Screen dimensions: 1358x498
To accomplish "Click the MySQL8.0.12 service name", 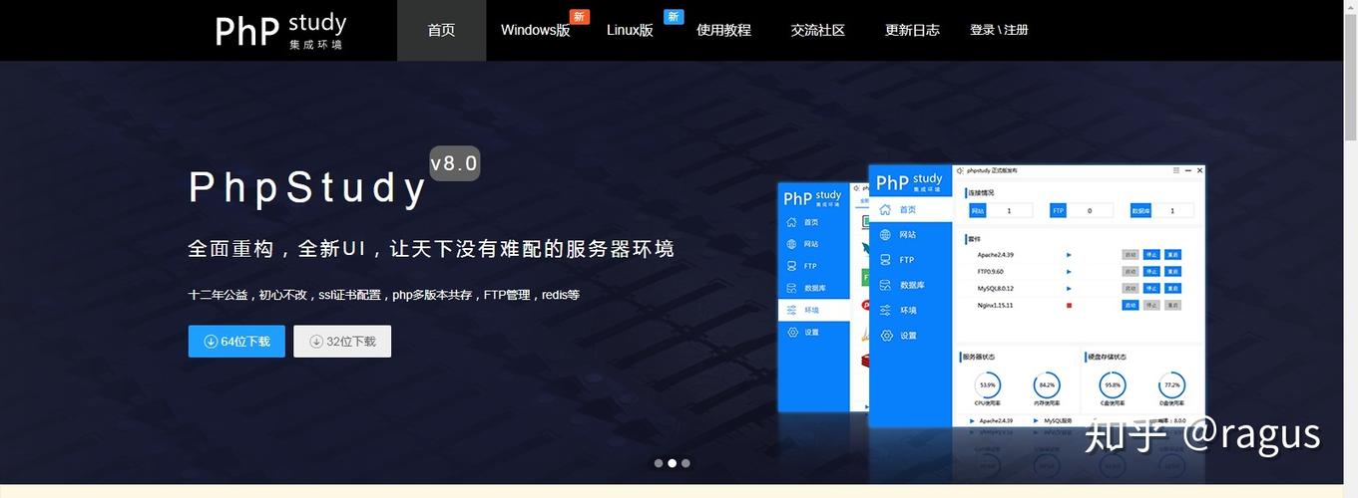I will pos(996,288).
